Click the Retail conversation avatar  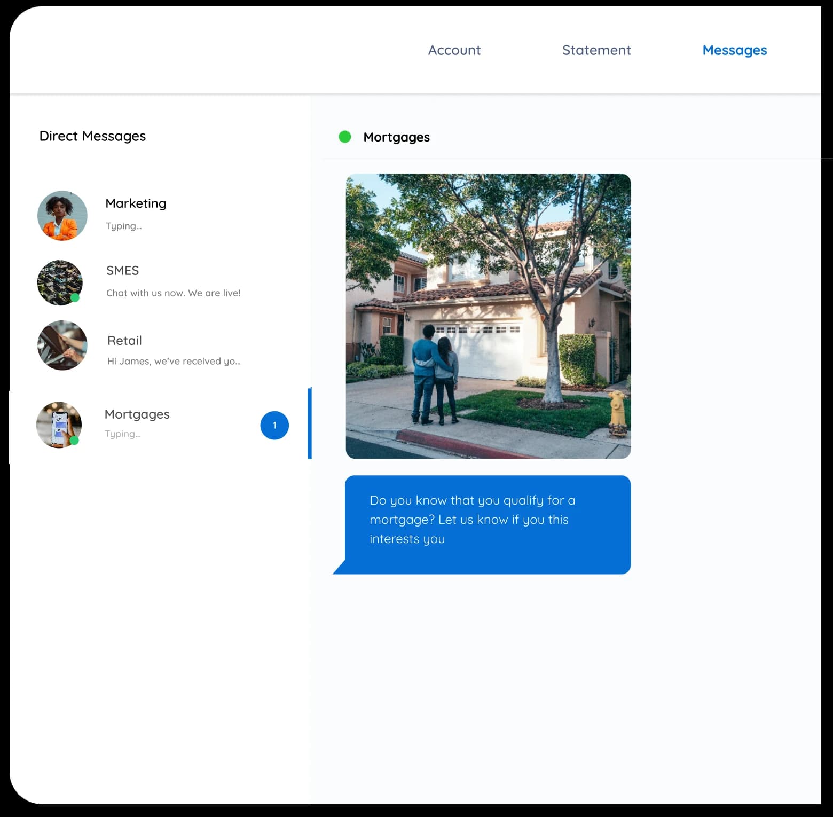[62, 345]
